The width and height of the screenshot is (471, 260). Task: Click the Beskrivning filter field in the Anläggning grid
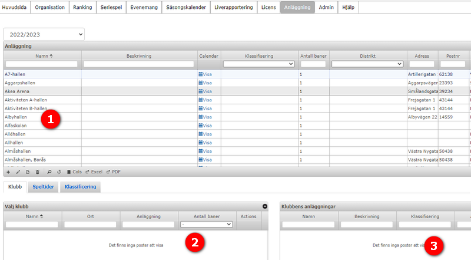tap(139, 64)
